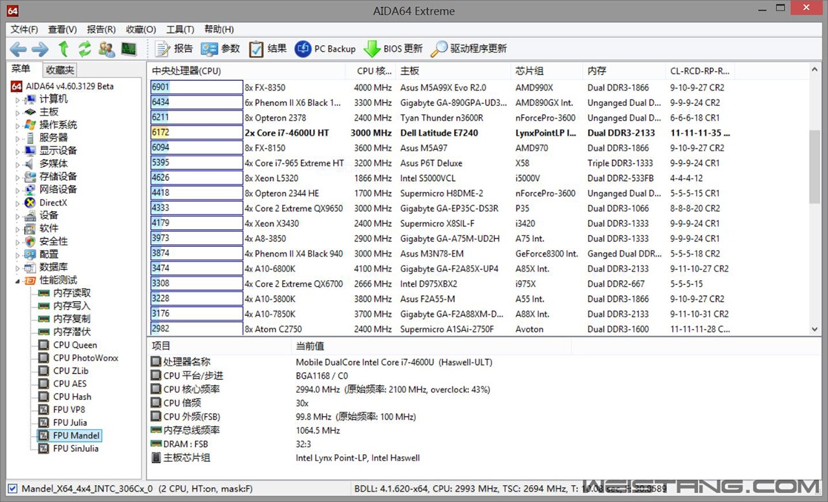Sort by 内存 column header
This screenshot has width=828, height=502.
pyautogui.click(x=624, y=71)
